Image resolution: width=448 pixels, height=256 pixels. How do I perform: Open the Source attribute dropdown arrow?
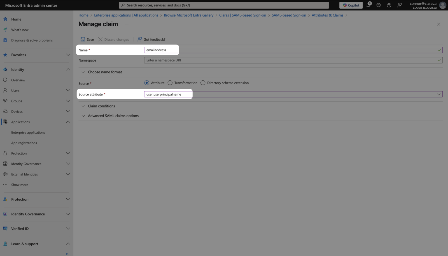click(x=438, y=94)
